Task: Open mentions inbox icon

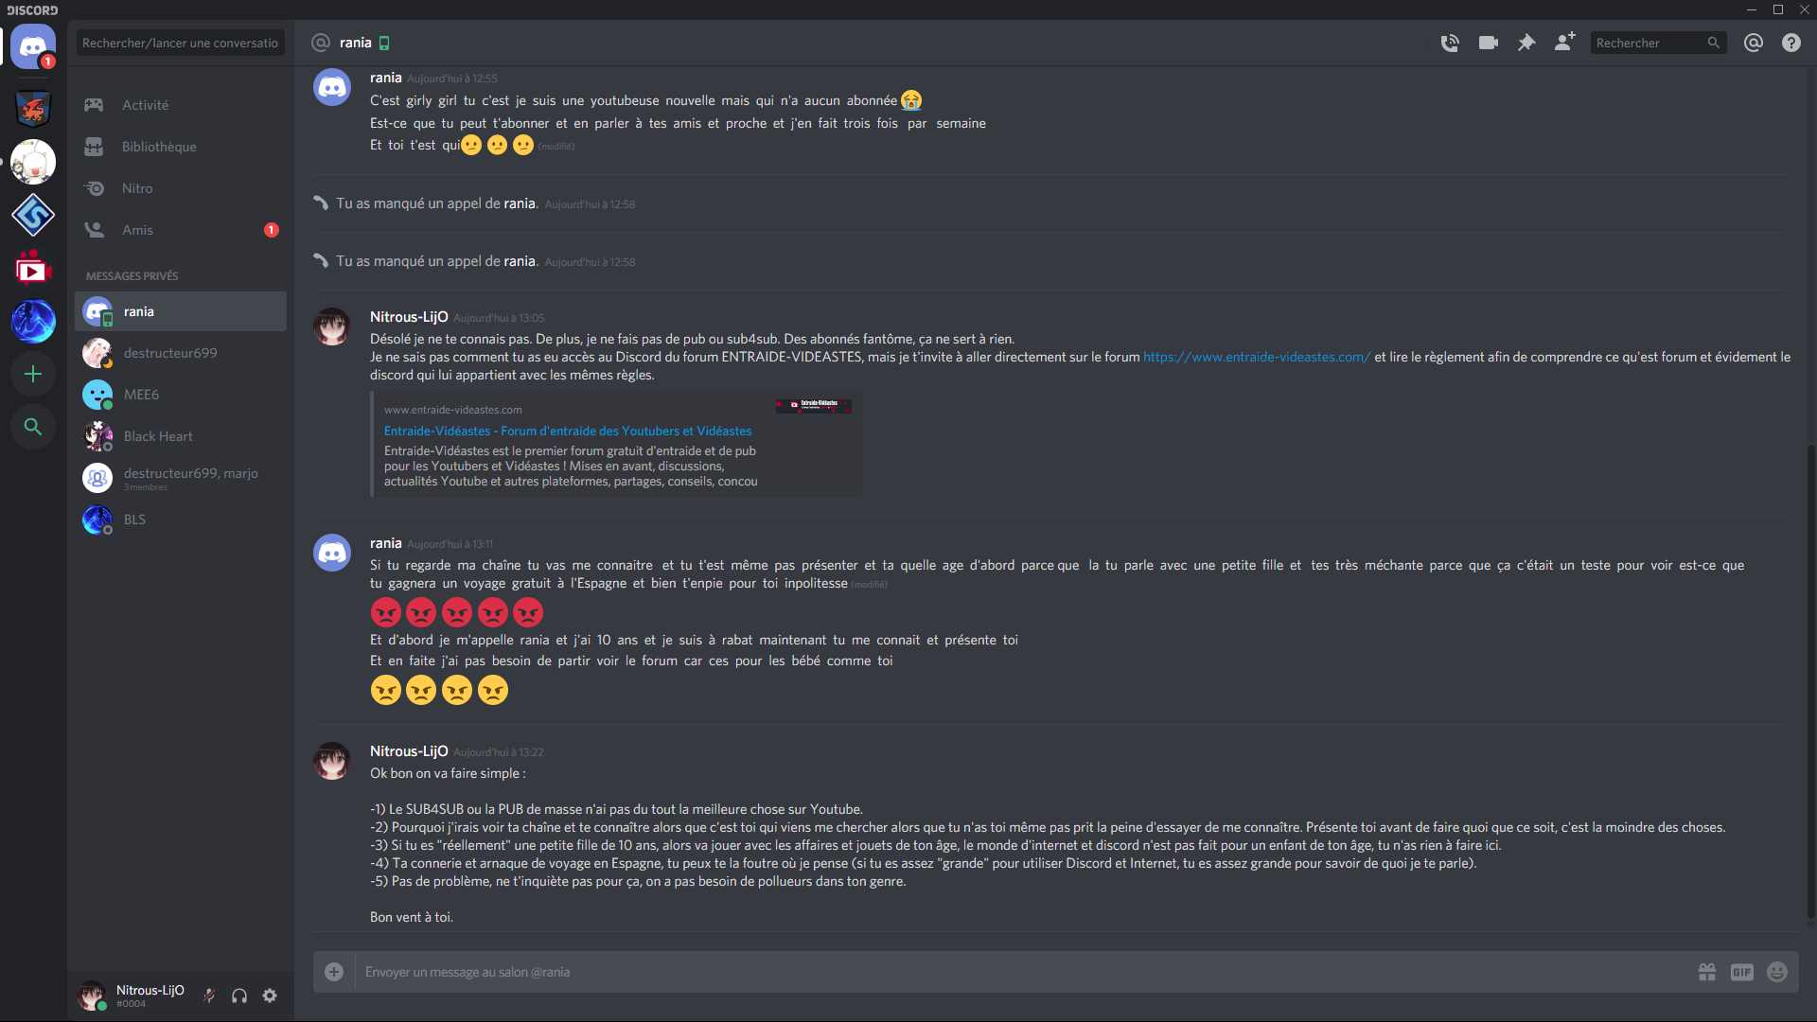Action: coord(1753,43)
